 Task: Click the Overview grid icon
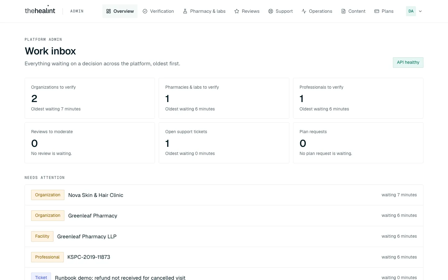[109, 11]
